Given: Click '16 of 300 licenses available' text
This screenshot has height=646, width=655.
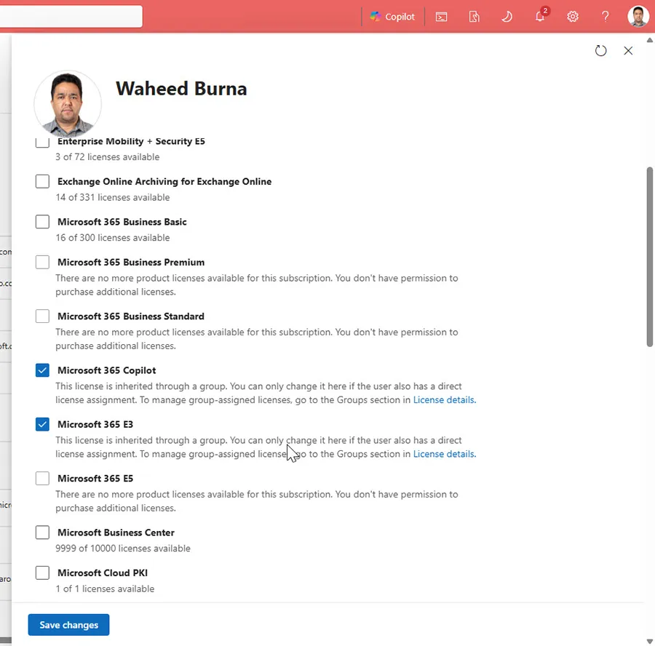Looking at the screenshot, I should point(113,238).
